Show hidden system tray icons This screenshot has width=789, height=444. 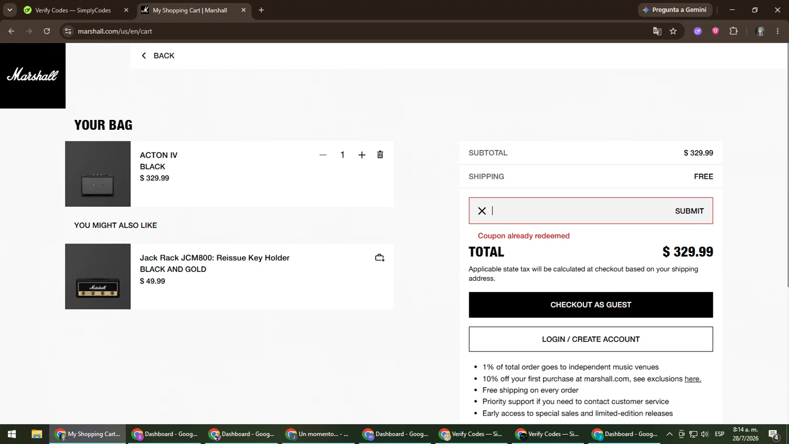pyautogui.click(x=669, y=434)
